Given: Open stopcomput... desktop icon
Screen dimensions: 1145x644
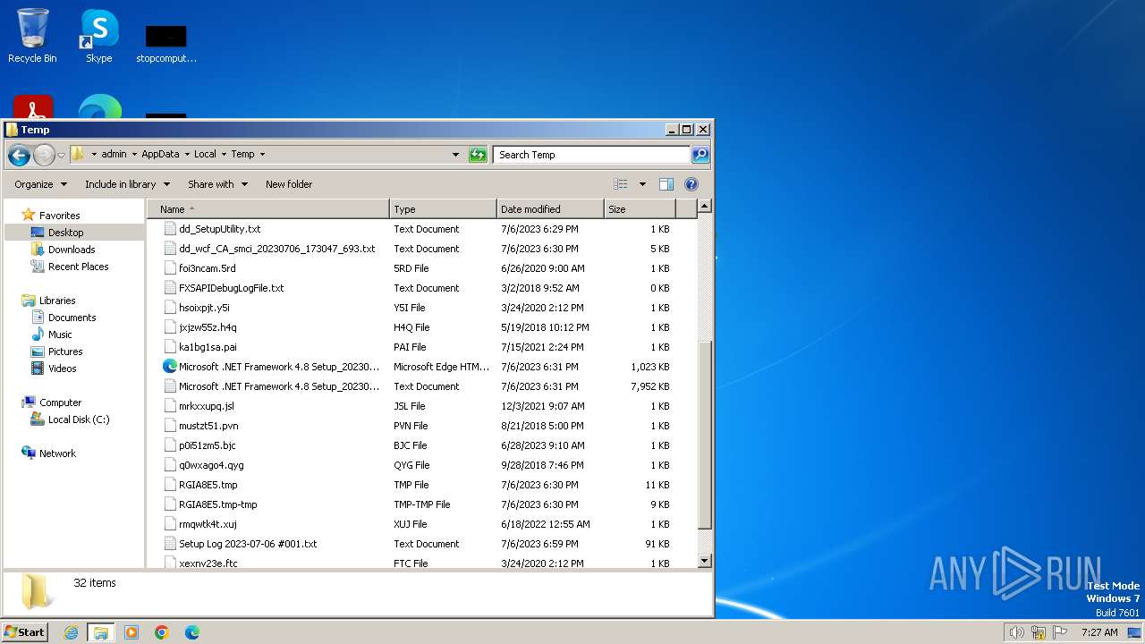Looking at the screenshot, I should coord(166,44).
